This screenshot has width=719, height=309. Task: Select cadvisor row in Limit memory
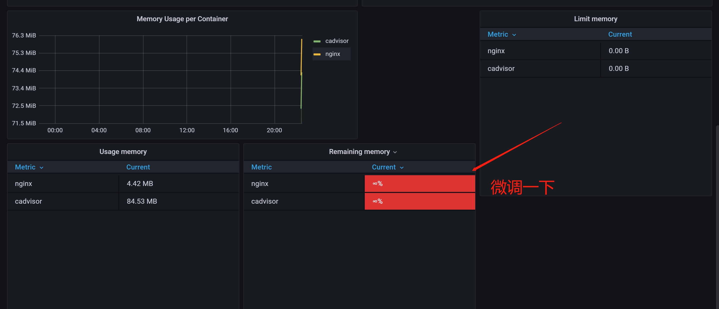595,69
